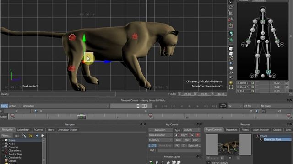Click the dashed square icon at toolbar bottom
The height and width of the screenshot is (164, 293).
(231, 87)
